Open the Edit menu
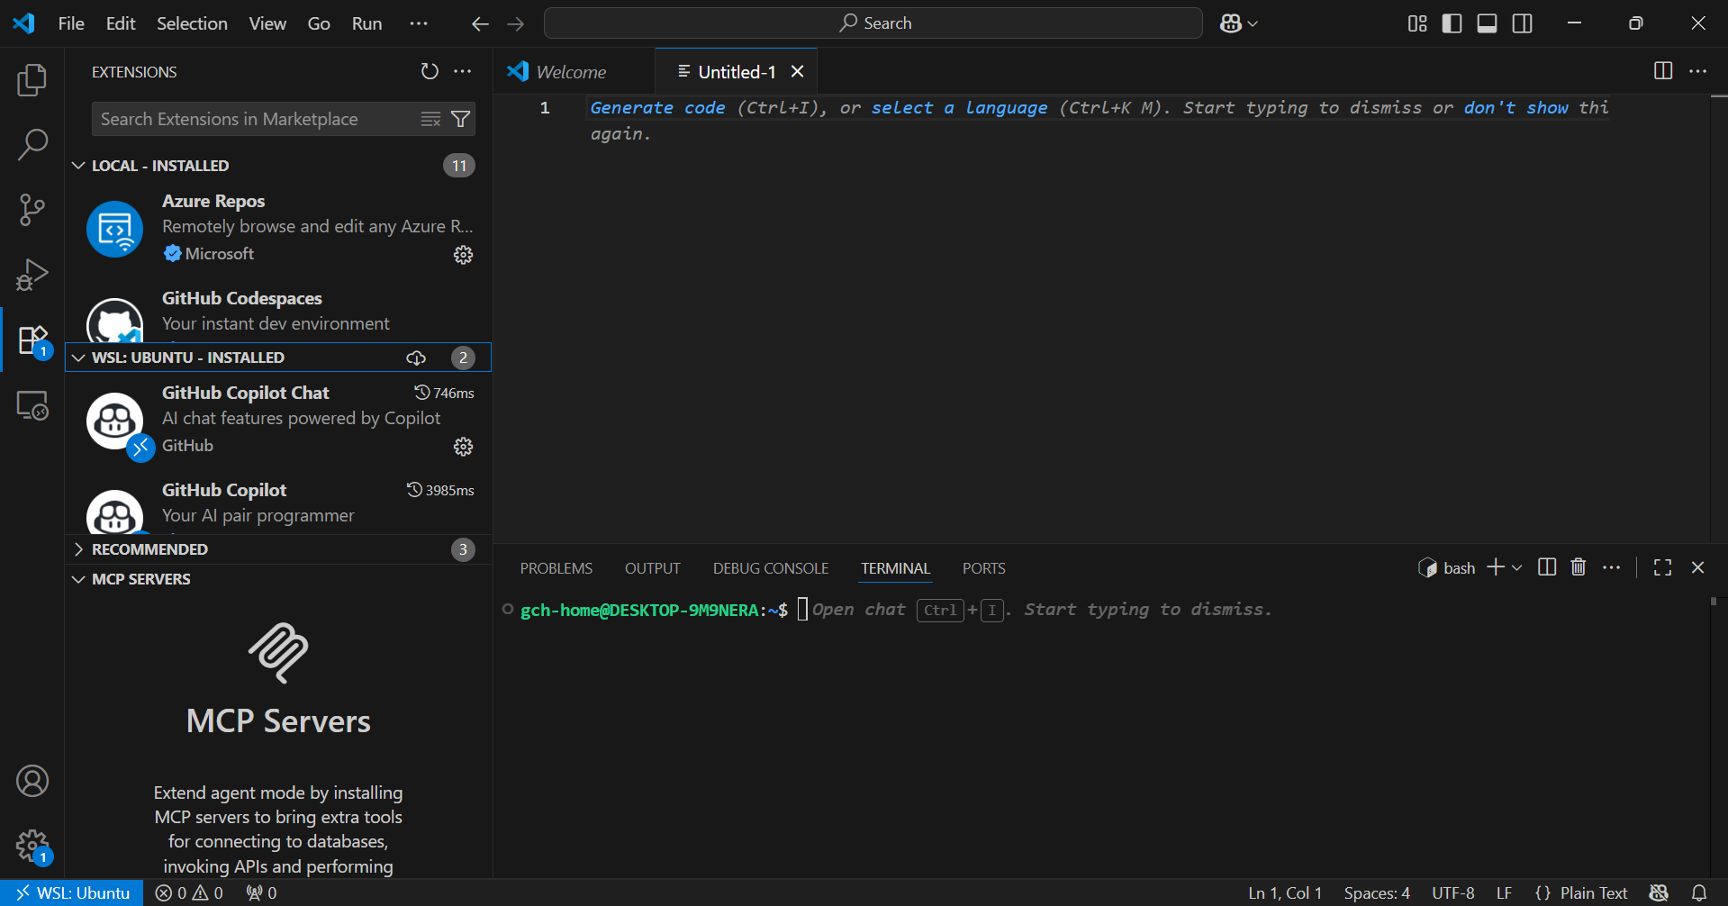The height and width of the screenshot is (906, 1728). click(x=121, y=23)
